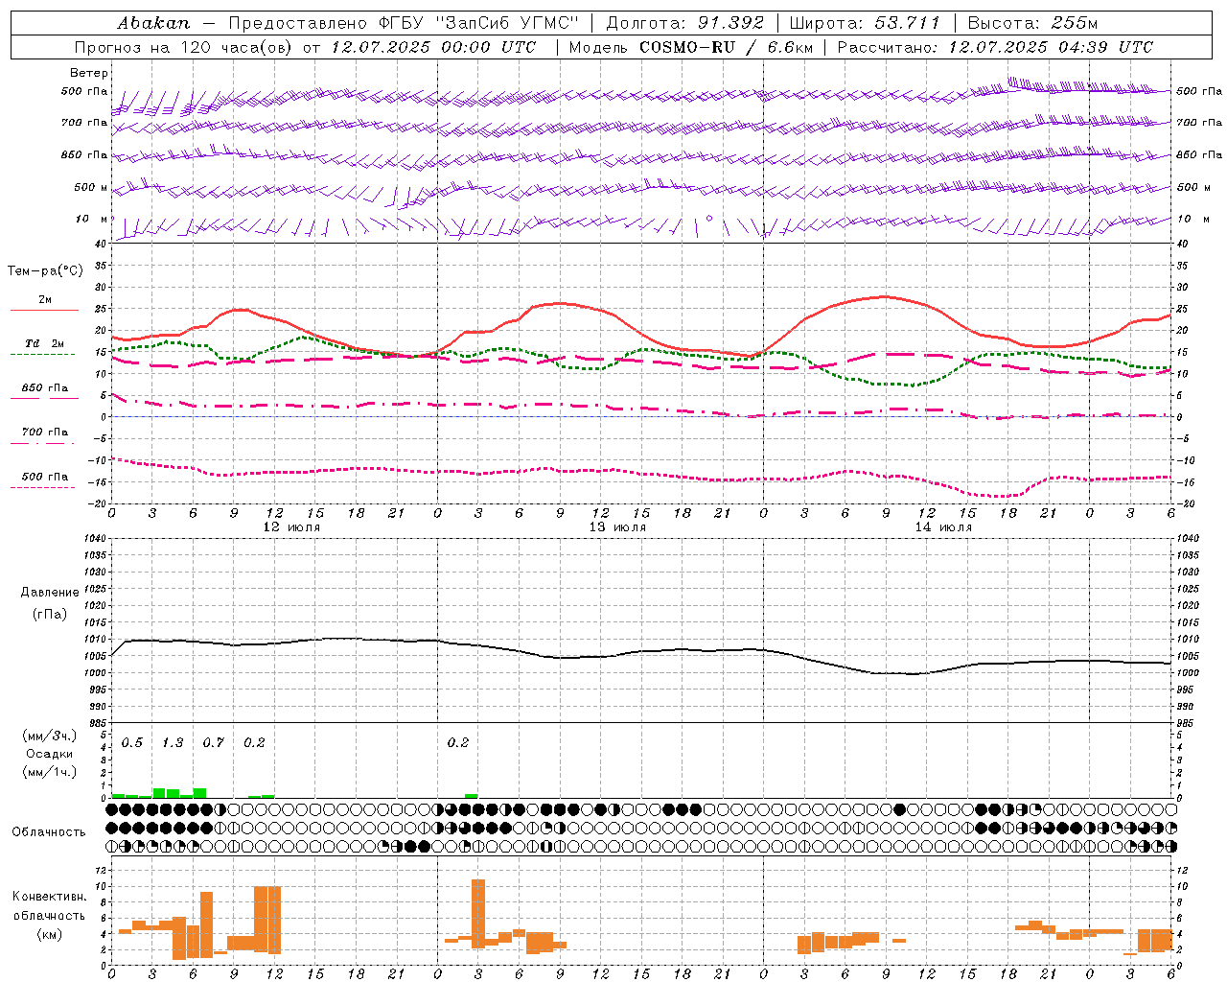Select the "0.5" three-hour precipitation value
The image size is (1227, 982).
point(132,743)
